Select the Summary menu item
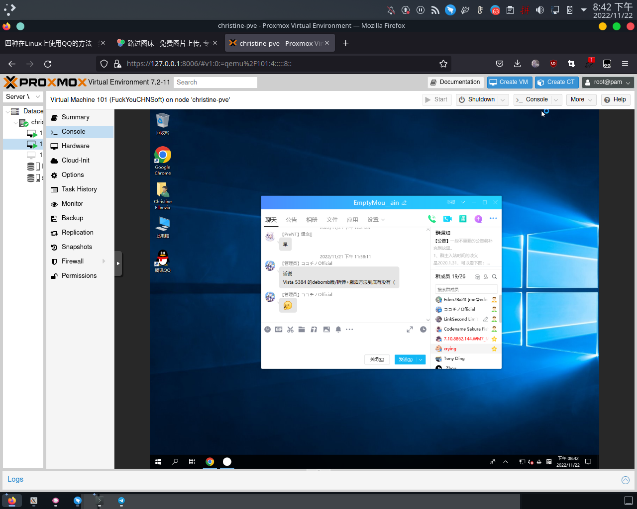Screen dimensions: 637x509 [x=80, y=117]
